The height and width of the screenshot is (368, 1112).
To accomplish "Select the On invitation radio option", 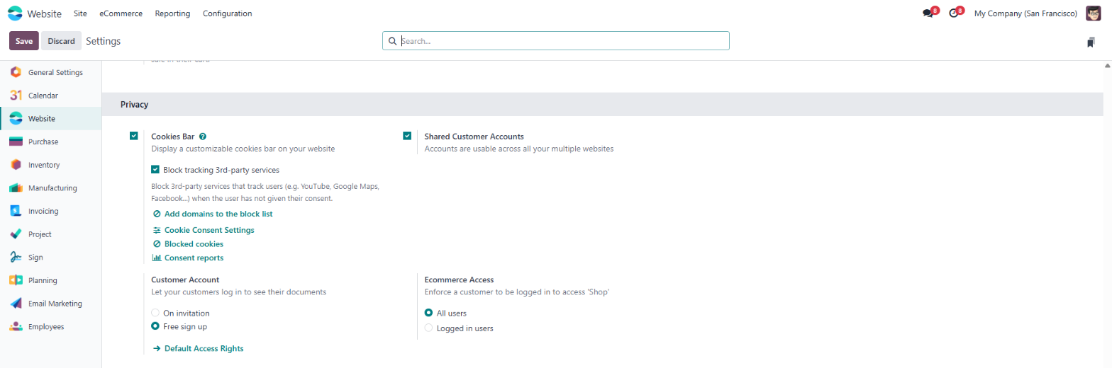I will pyautogui.click(x=155, y=313).
